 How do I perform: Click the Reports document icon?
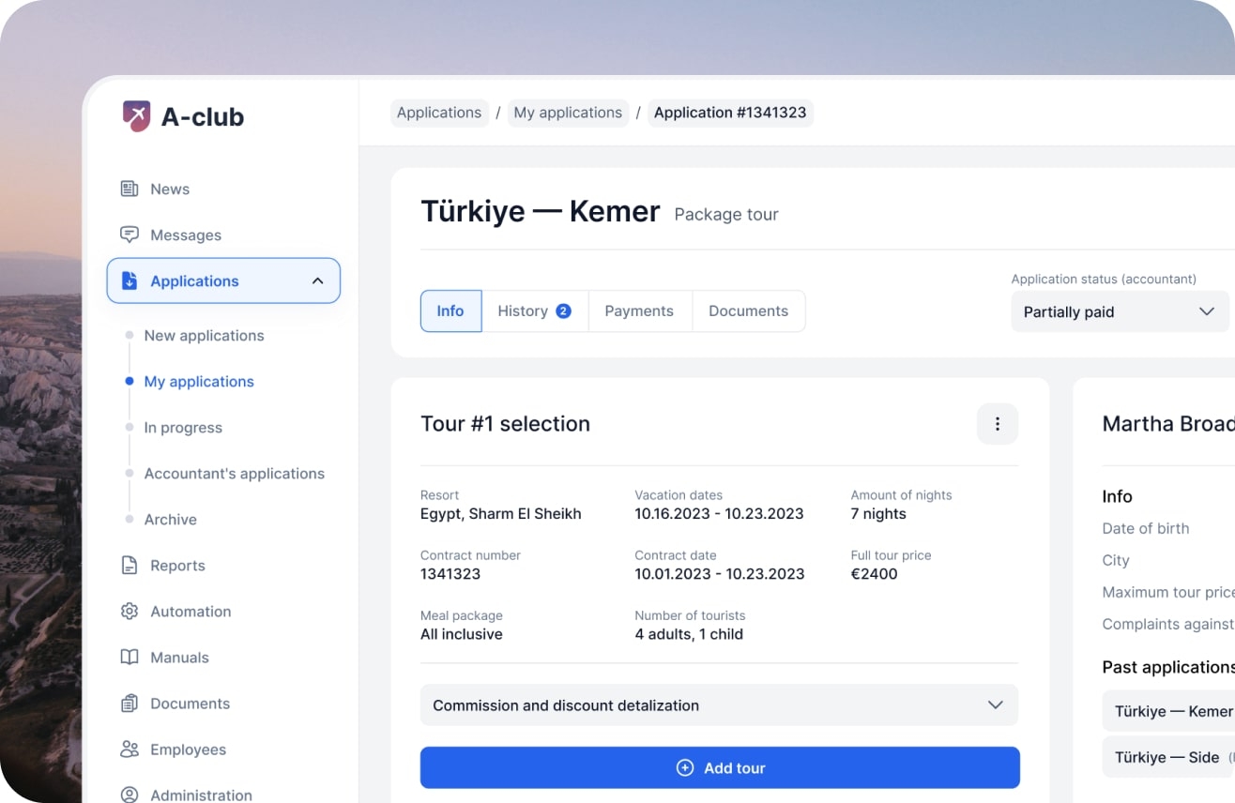tap(130, 566)
